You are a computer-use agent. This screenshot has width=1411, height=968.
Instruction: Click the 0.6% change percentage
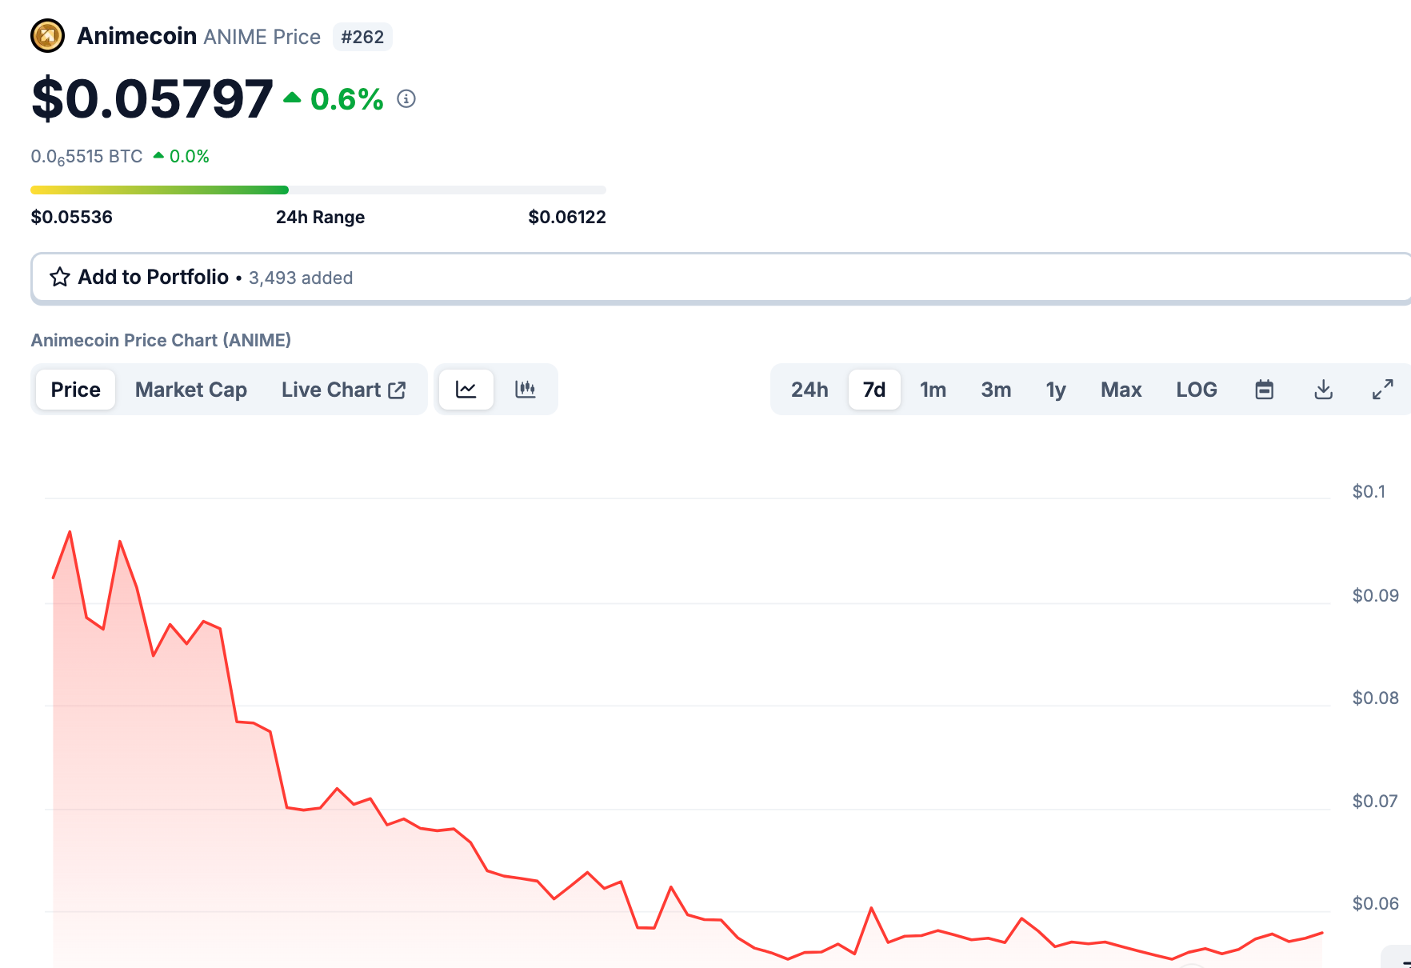[347, 99]
